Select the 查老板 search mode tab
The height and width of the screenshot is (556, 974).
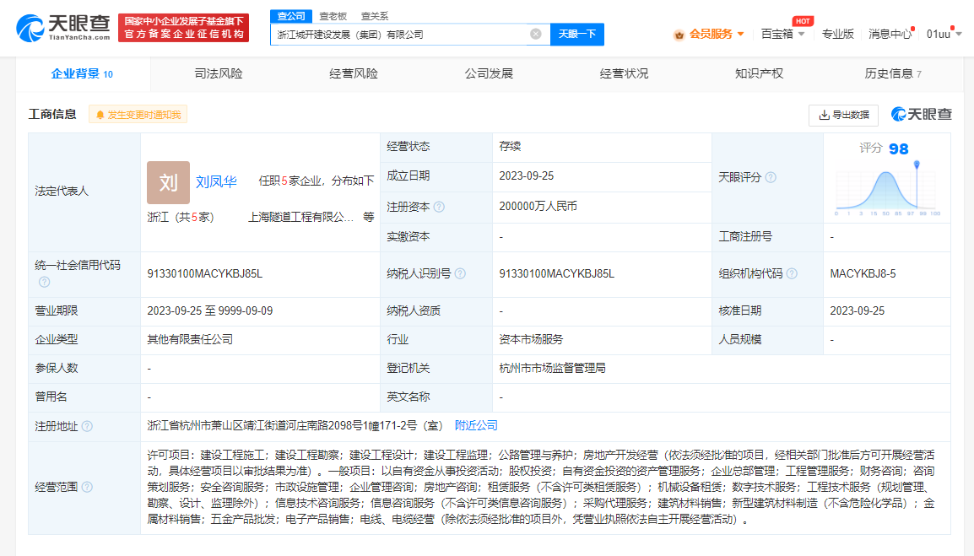333,16
